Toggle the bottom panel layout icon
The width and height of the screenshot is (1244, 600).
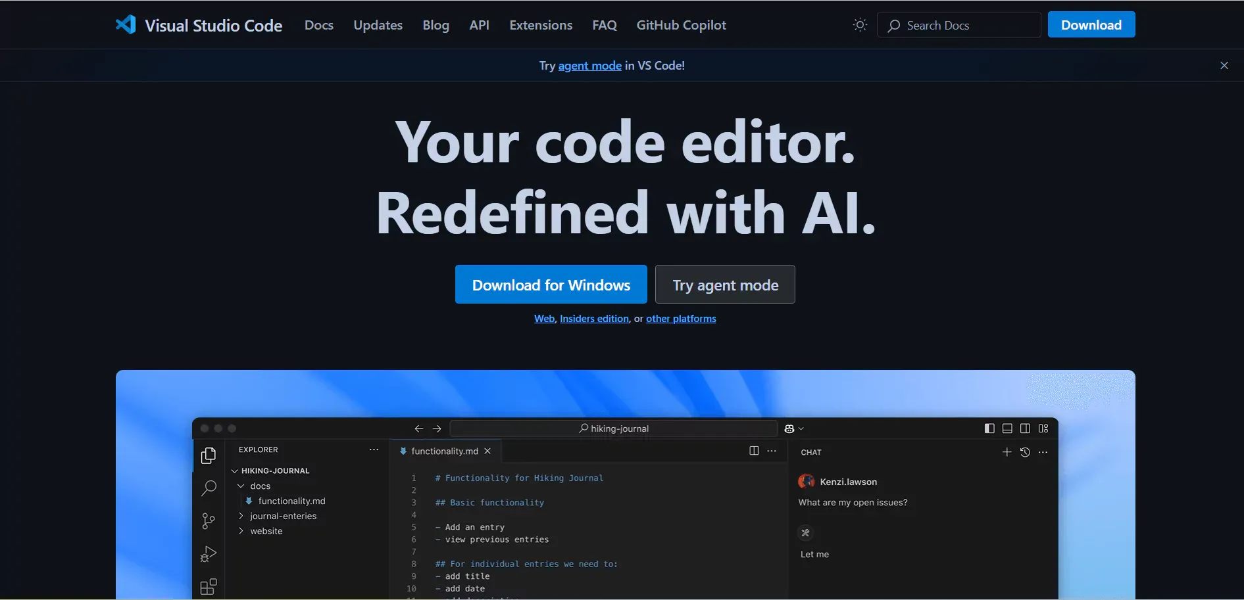click(1007, 428)
